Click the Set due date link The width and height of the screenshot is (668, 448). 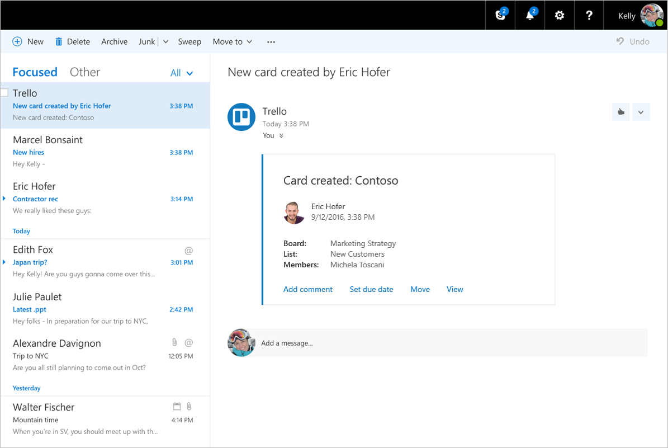371,289
